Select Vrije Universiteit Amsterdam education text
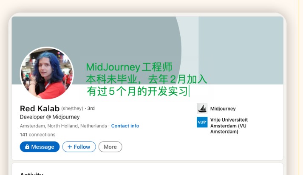Viewport: 303px width, 175px height. tap(229, 126)
